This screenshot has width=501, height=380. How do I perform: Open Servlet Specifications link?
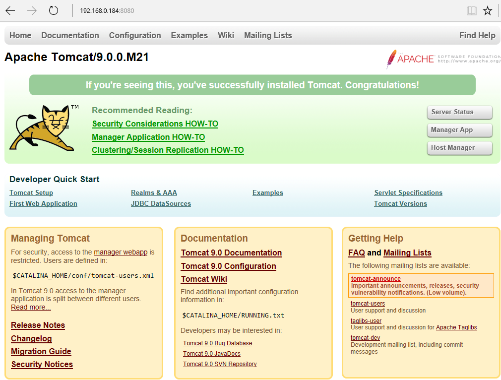[408, 192]
